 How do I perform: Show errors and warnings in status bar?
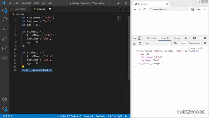(x=8, y=116)
